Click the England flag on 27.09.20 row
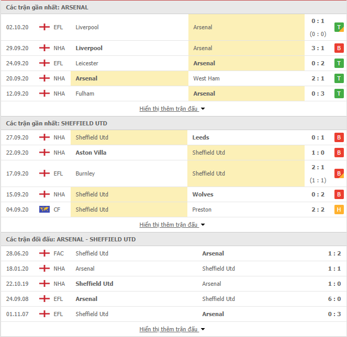Viewport: 347px width, 337px height. (44, 137)
